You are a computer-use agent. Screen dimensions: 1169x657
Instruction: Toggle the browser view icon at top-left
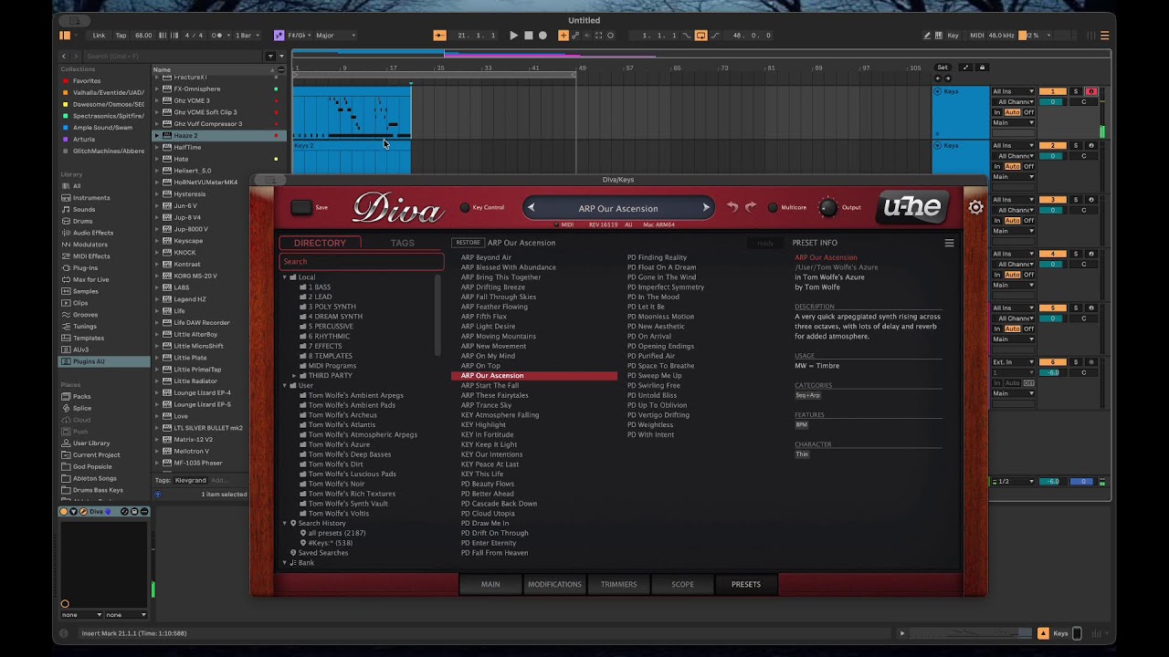pos(65,36)
